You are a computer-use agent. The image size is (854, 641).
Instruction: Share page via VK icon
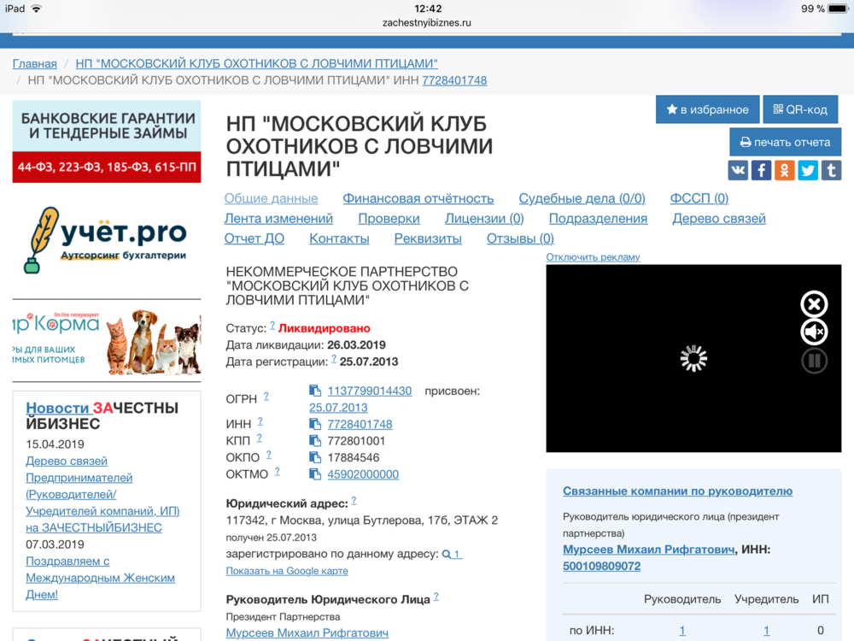[x=738, y=170]
